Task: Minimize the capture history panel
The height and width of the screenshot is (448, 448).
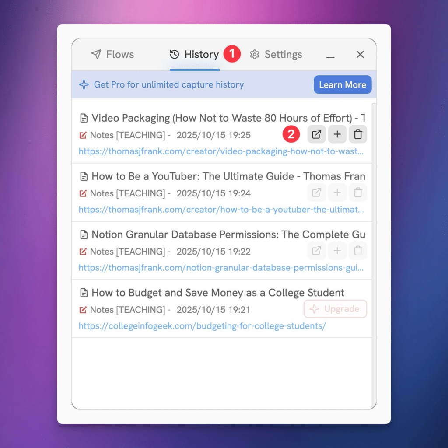Action: (331, 55)
